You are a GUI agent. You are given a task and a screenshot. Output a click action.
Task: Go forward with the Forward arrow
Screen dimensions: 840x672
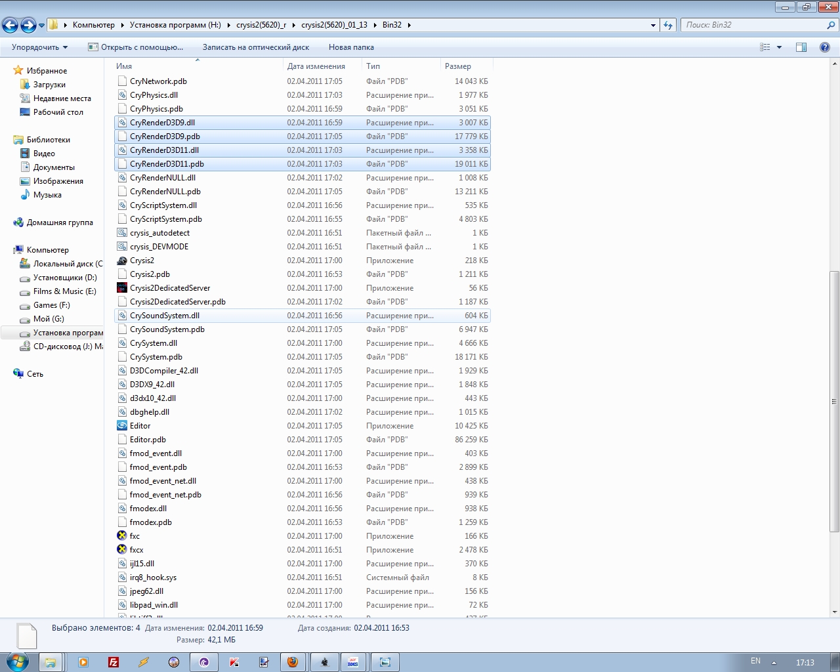(x=28, y=25)
